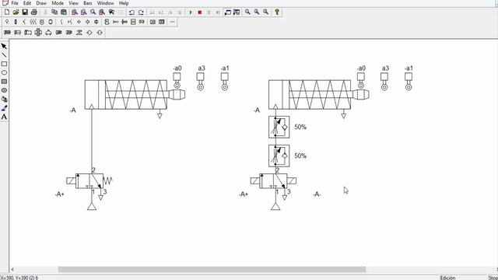The height and width of the screenshot is (280, 498).
Task: Pick the horizontal dash line icon in the toolbar
Action: point(172,22)
